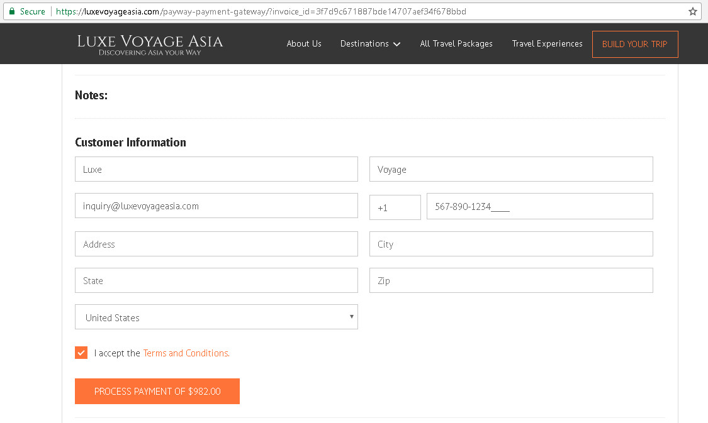Focus the last name field containing Voyage
708x423 pixels.
point(511,169)
